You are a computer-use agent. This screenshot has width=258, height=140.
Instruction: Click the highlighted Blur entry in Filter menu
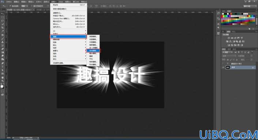pos(68,37)
